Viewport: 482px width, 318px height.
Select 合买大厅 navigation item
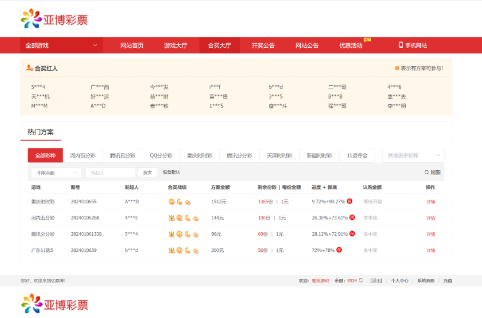click(220, 46)
